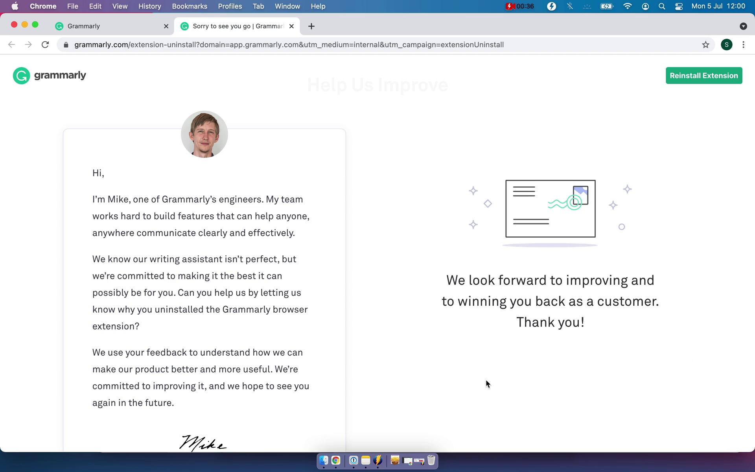Open the Profiles menu

pos(230,6)
